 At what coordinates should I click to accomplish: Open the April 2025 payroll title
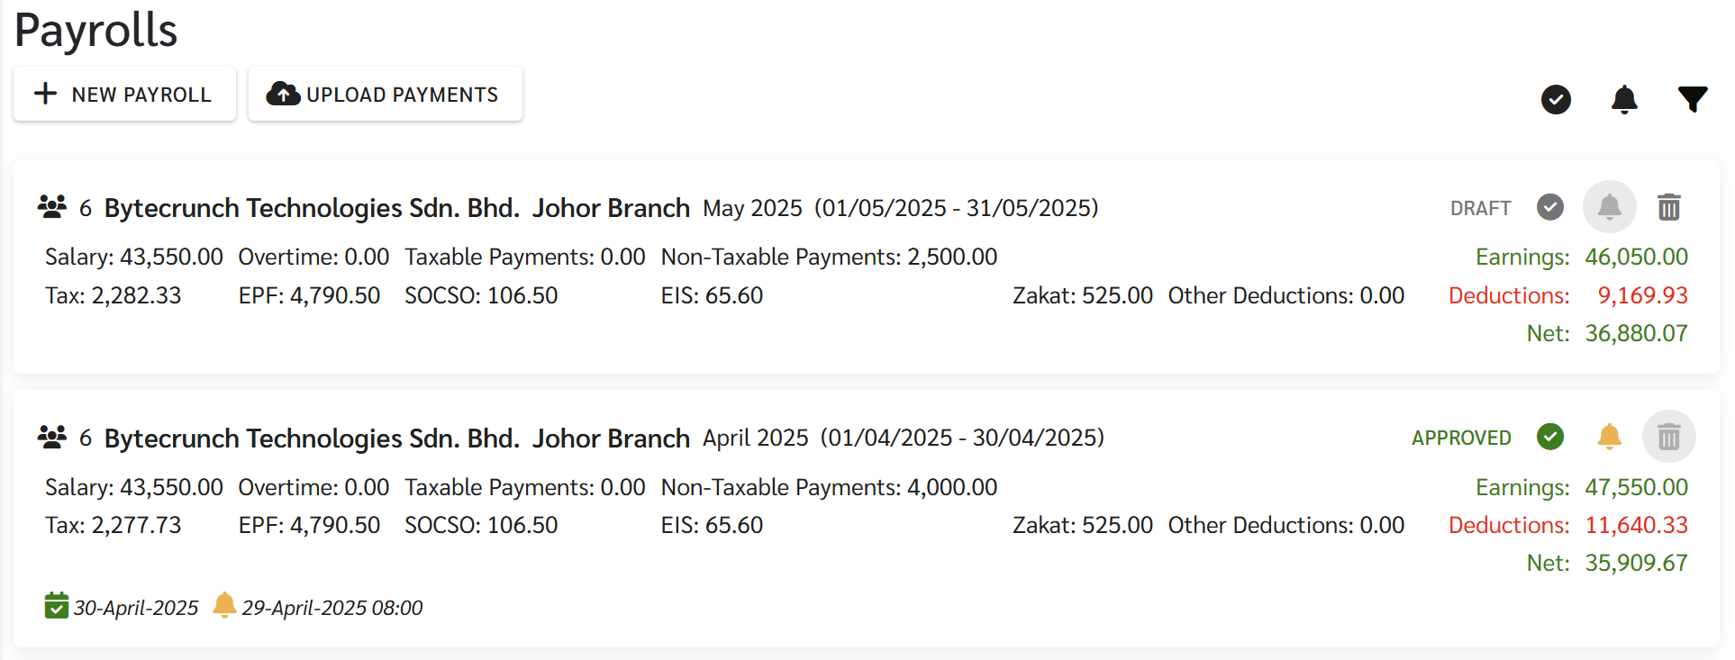(396, 438)
